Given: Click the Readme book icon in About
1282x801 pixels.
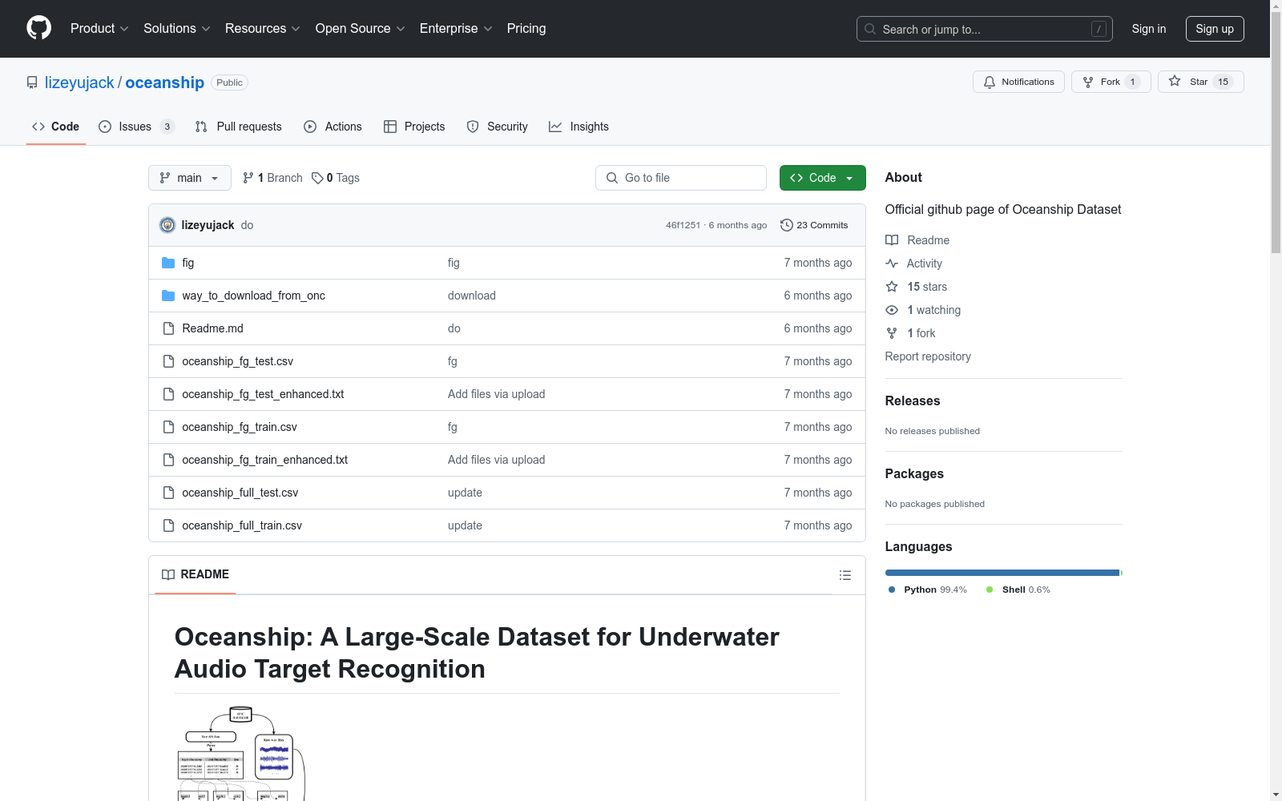Looking at the screenshot, I should click(892, 240).
